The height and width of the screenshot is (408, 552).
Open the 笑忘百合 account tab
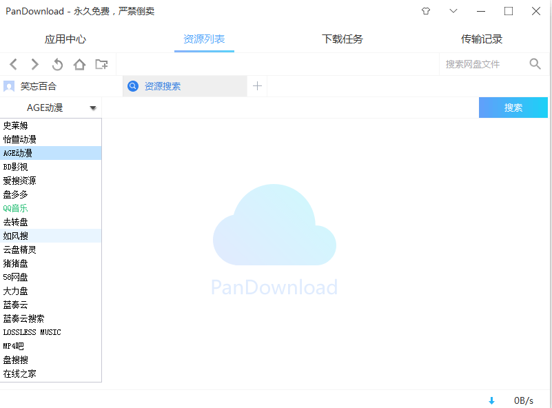[x=61, y=86]
